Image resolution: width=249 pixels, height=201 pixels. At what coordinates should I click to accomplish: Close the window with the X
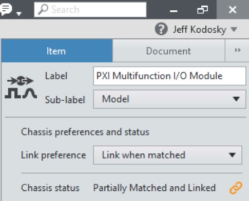click(x=233, y=10)
